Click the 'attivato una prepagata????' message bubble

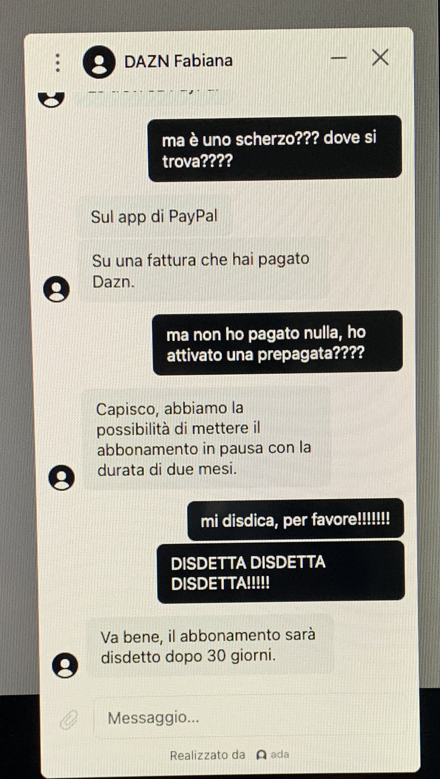pos(277,343)
